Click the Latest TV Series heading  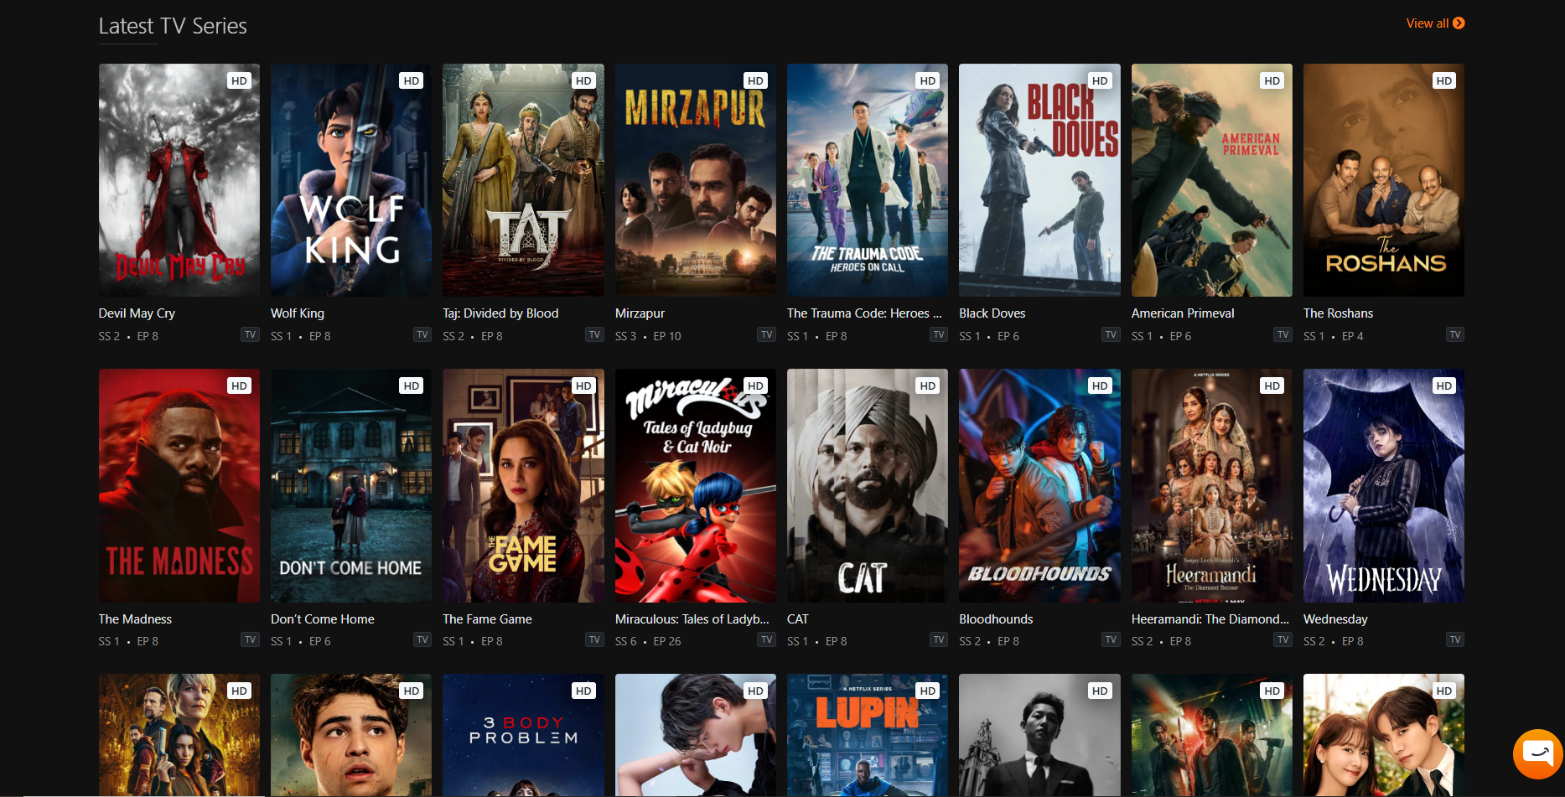(173, 26)
